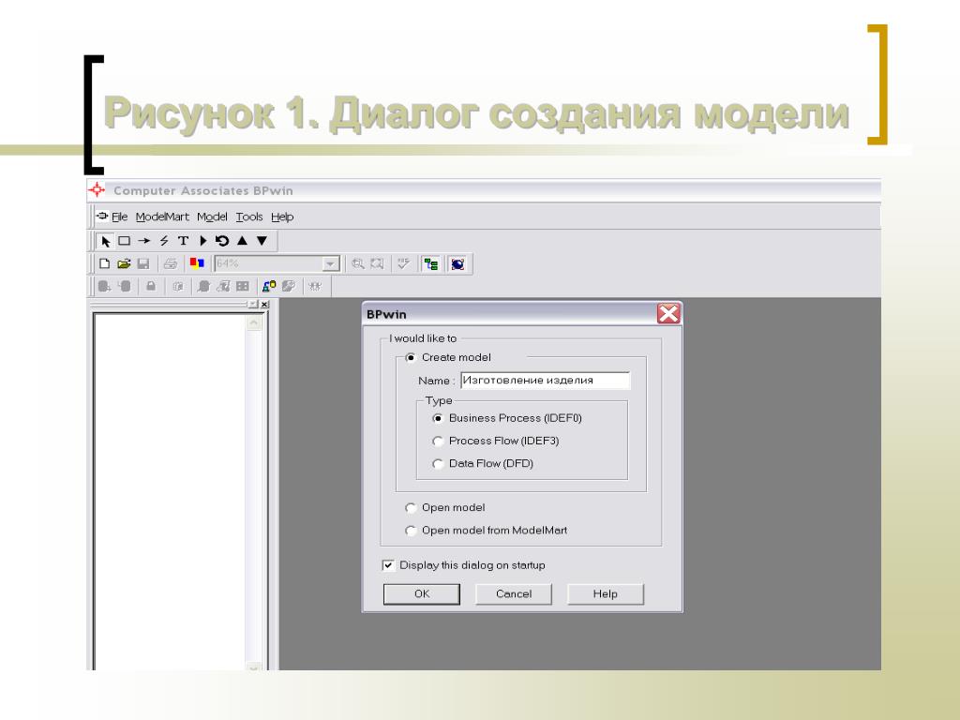The height and width of the screenshot is (720, 960).
Task: Click the red-blue-yellow colored squares icon
Action: (x=197, y=263)
